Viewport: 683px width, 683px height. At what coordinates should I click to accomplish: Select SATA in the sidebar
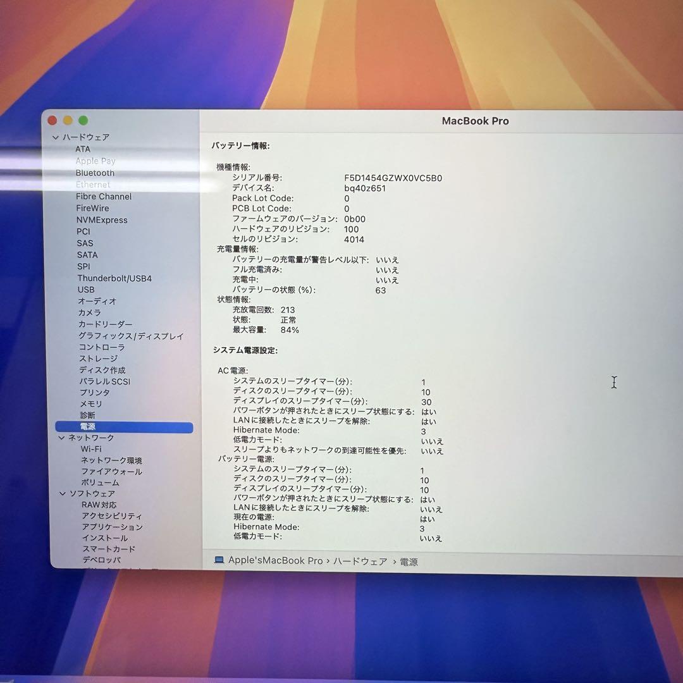tap(87, 255)
